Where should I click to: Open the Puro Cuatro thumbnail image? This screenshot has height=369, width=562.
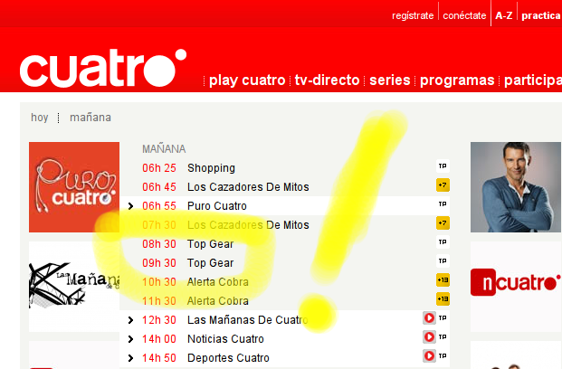coord(74,186)
